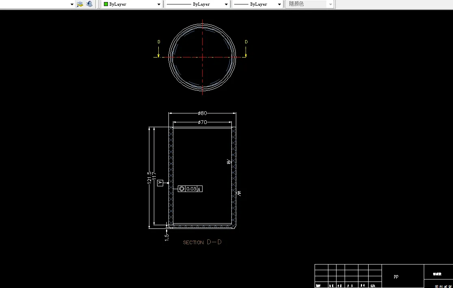Click the make object's layer current icon
This screenshot has height=288, width=453.
[x=80, y=4]
